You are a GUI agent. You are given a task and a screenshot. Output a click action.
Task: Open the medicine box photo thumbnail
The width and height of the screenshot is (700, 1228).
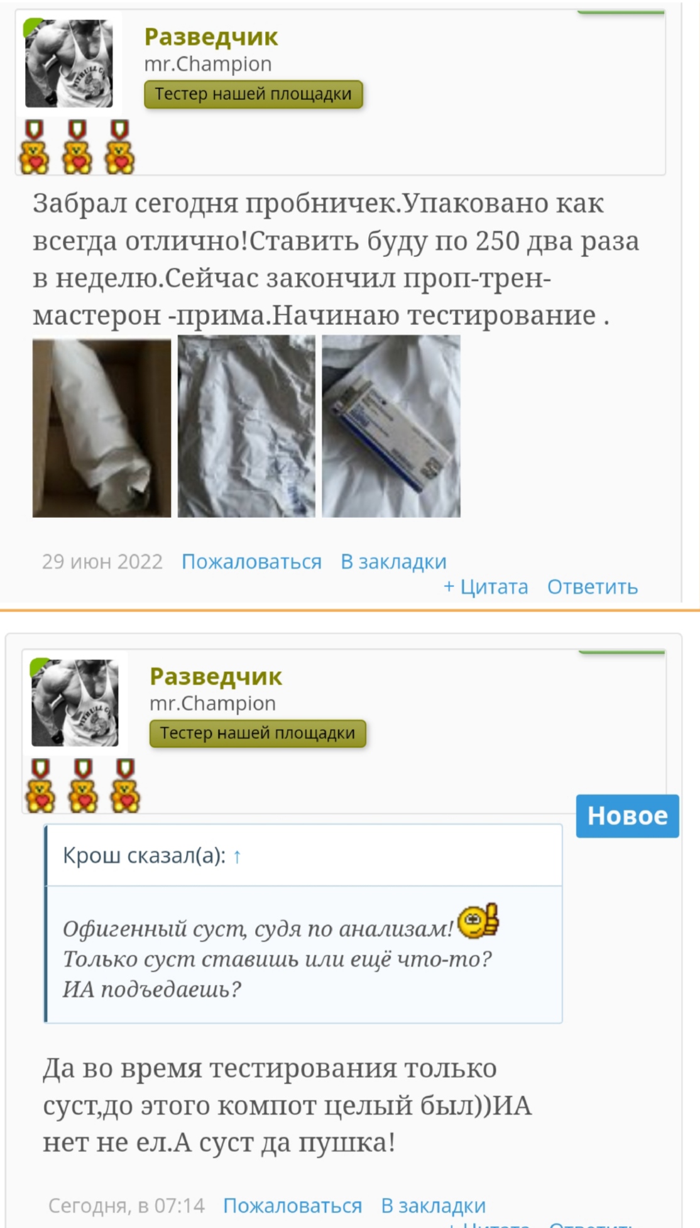(x=391, y=426)
